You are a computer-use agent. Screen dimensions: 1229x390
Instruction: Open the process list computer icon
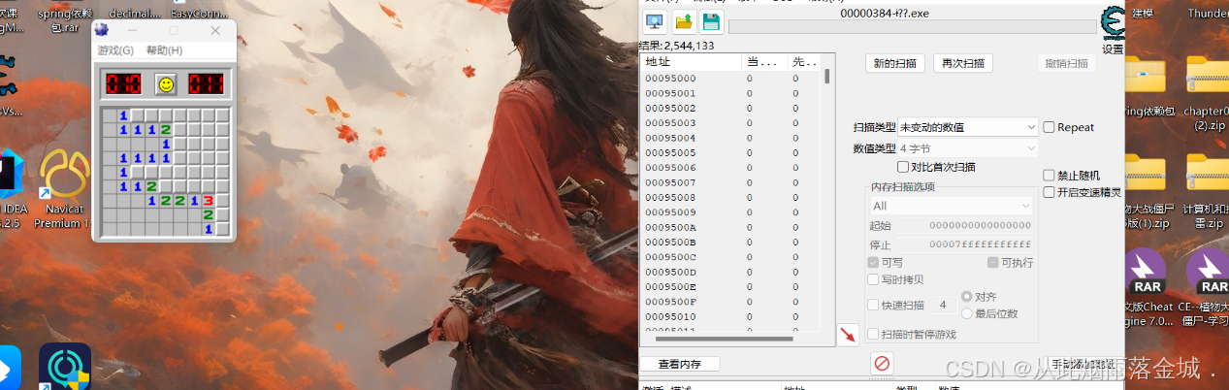tap(655, 23)
